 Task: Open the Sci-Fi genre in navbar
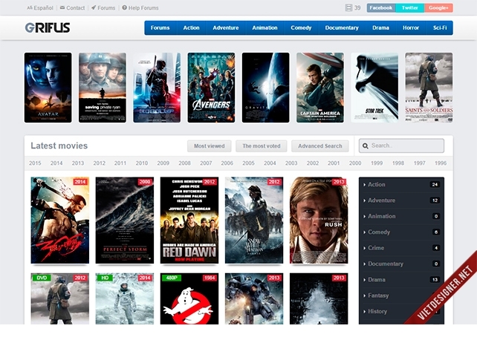pos(440,27)
